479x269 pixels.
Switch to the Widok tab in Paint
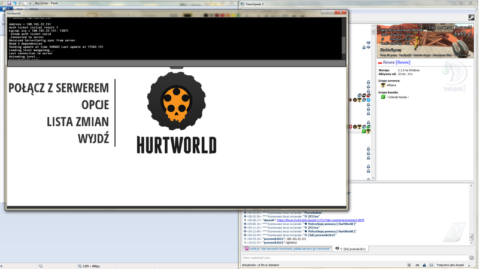pyautogui.click(x=34, y=9)
